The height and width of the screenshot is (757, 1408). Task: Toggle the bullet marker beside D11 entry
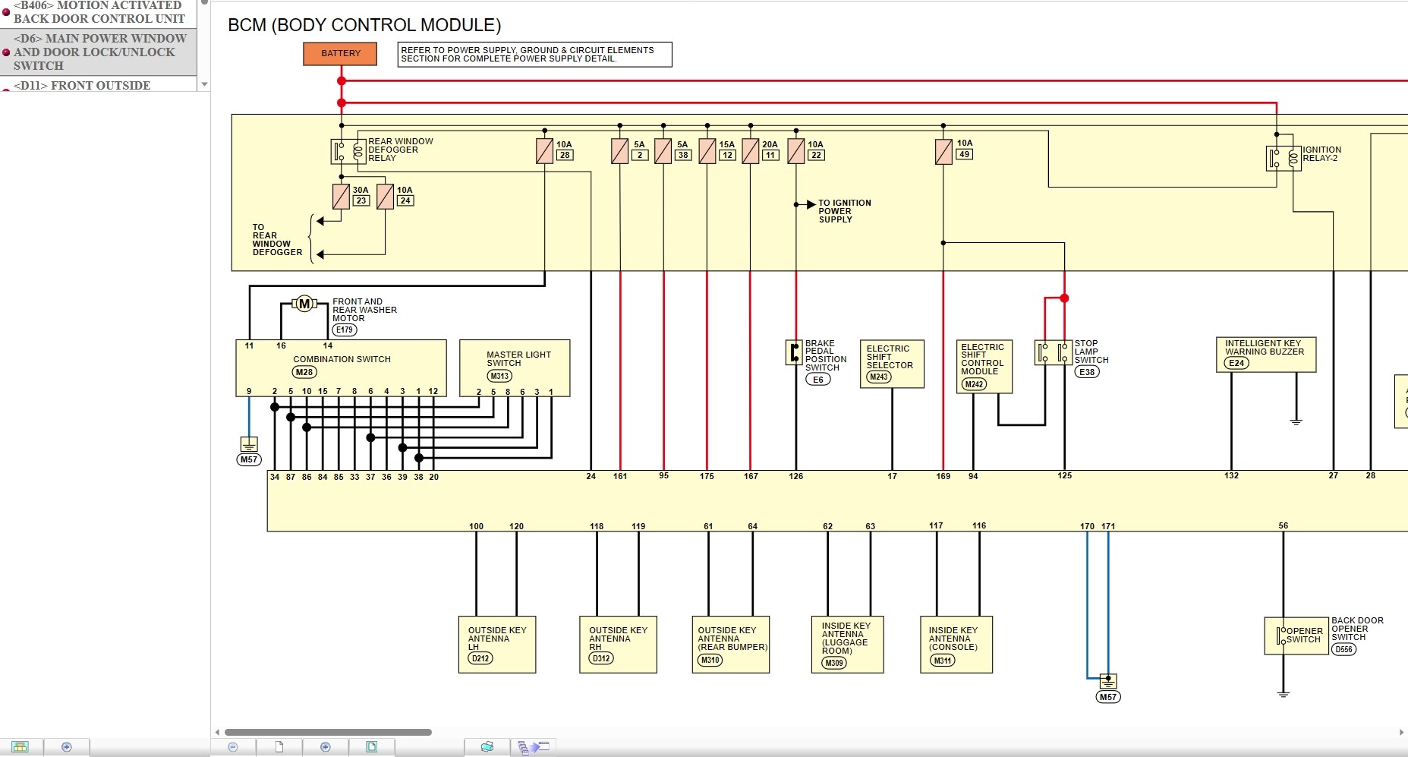pos(6,89)
